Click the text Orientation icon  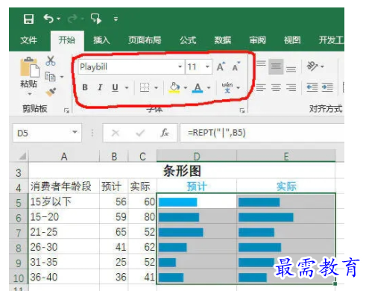pos(312,66)
